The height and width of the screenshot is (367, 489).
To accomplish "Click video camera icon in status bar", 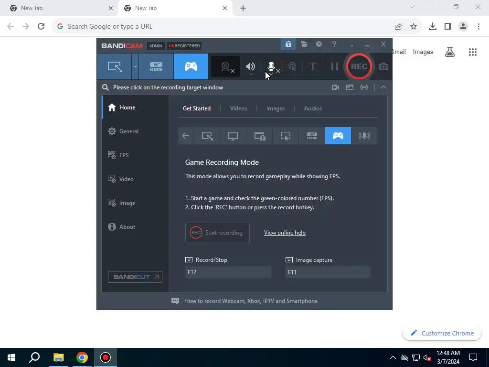I will tap(335, 87).
